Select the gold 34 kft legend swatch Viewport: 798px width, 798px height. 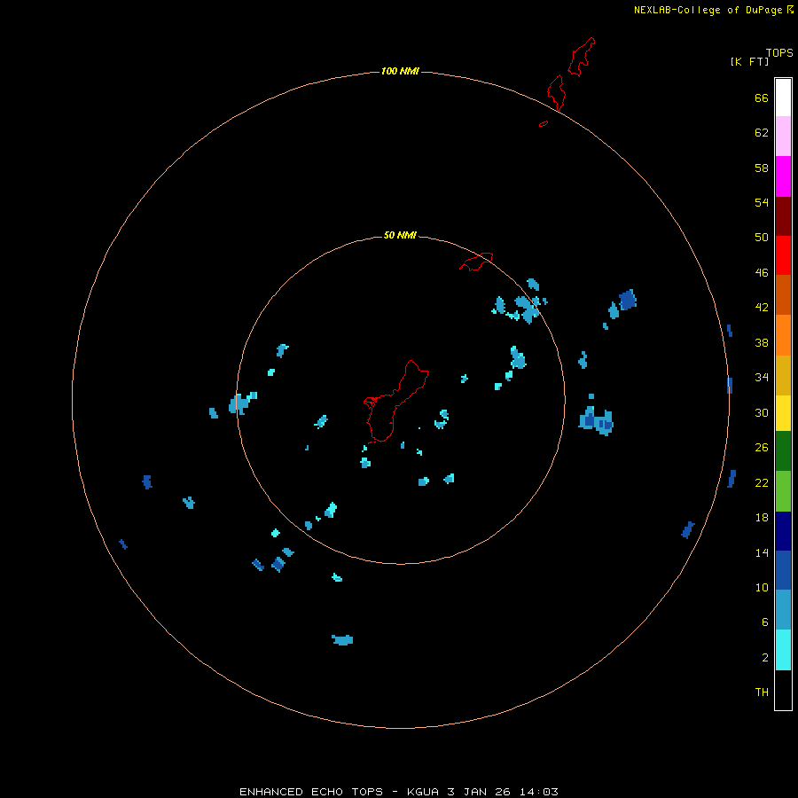click(783, 375)
